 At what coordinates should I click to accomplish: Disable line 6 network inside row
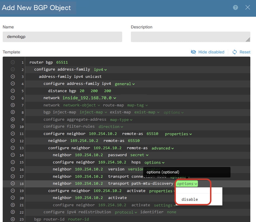click(13, 98)
